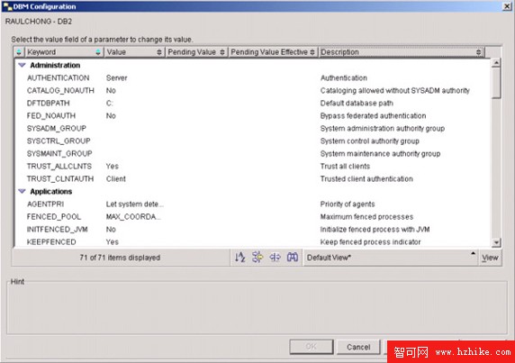Click 'System control authority group' description

tap(370, 141)
